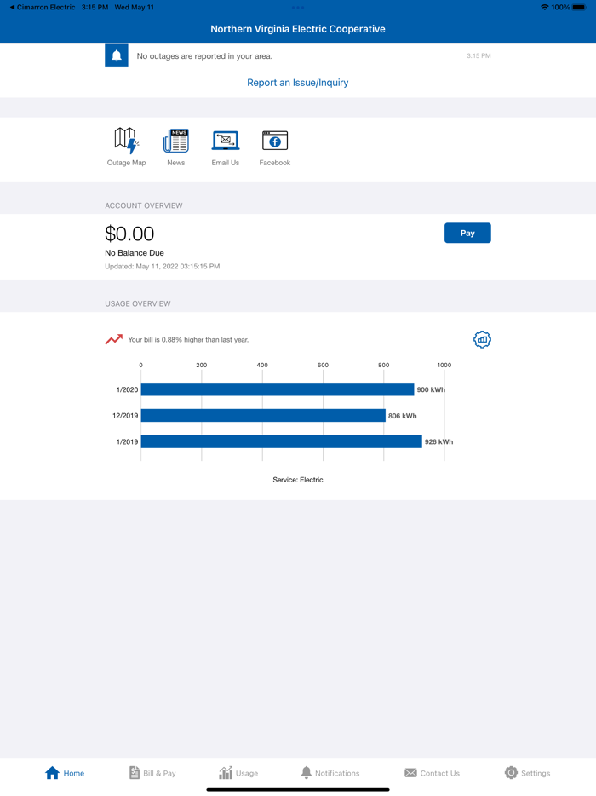Tap Report an Issue/Inquiry link
This screenshot has width=596, height=796.
(x=298, y=82)
